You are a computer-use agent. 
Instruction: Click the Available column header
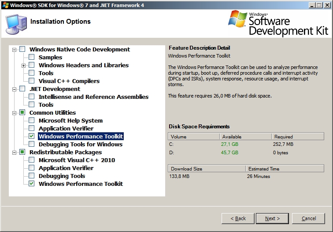pos(245,137)
